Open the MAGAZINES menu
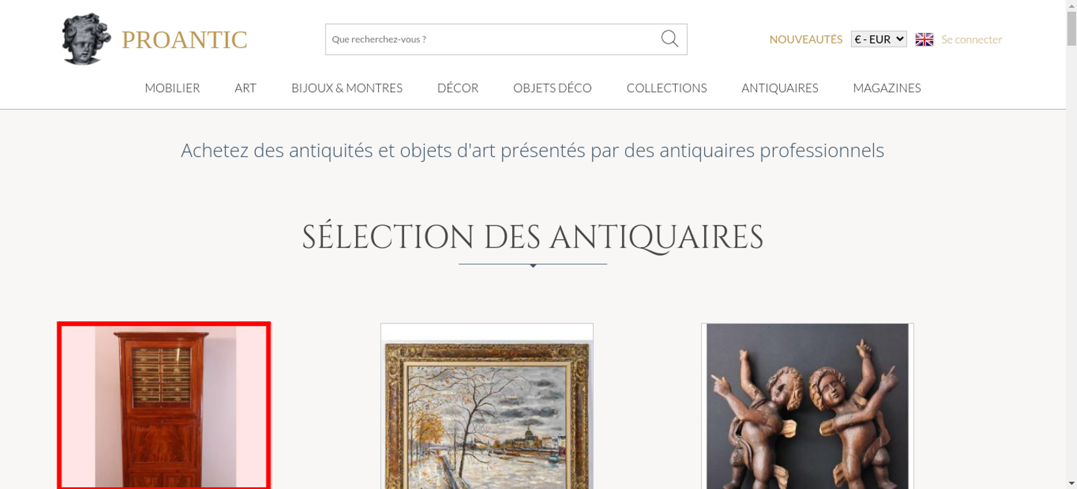This screenshot has width=1077, height=489. point(887,88)
